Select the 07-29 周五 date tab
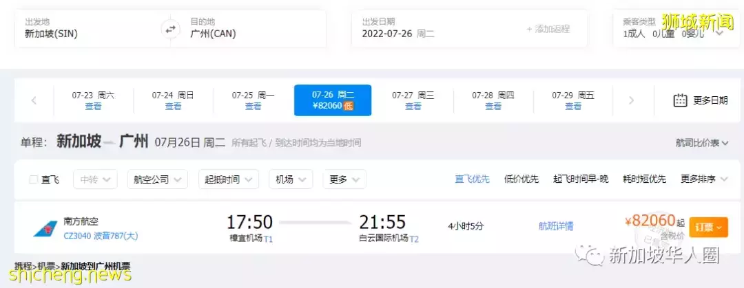 point(573,100)
